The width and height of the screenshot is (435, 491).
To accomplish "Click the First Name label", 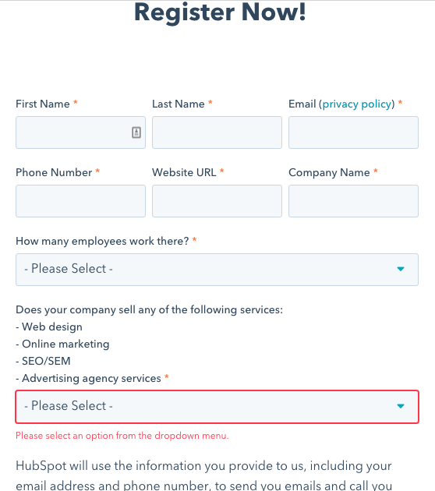I will point(43,104).
